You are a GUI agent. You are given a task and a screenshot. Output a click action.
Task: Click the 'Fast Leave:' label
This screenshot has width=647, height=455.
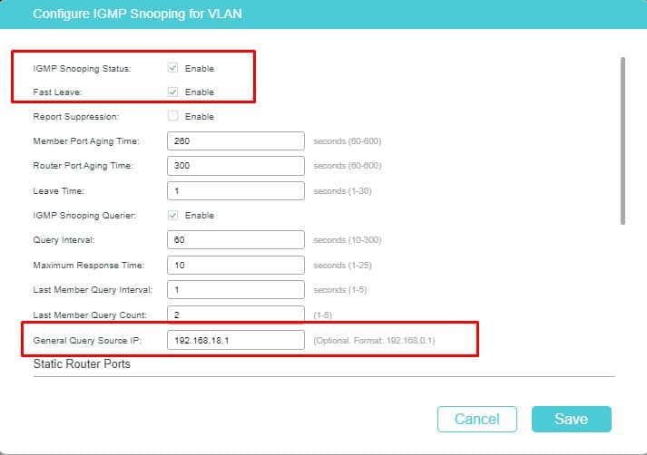57,92
